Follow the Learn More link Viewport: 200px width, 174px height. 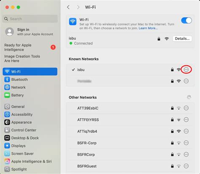tap(148, 28)
